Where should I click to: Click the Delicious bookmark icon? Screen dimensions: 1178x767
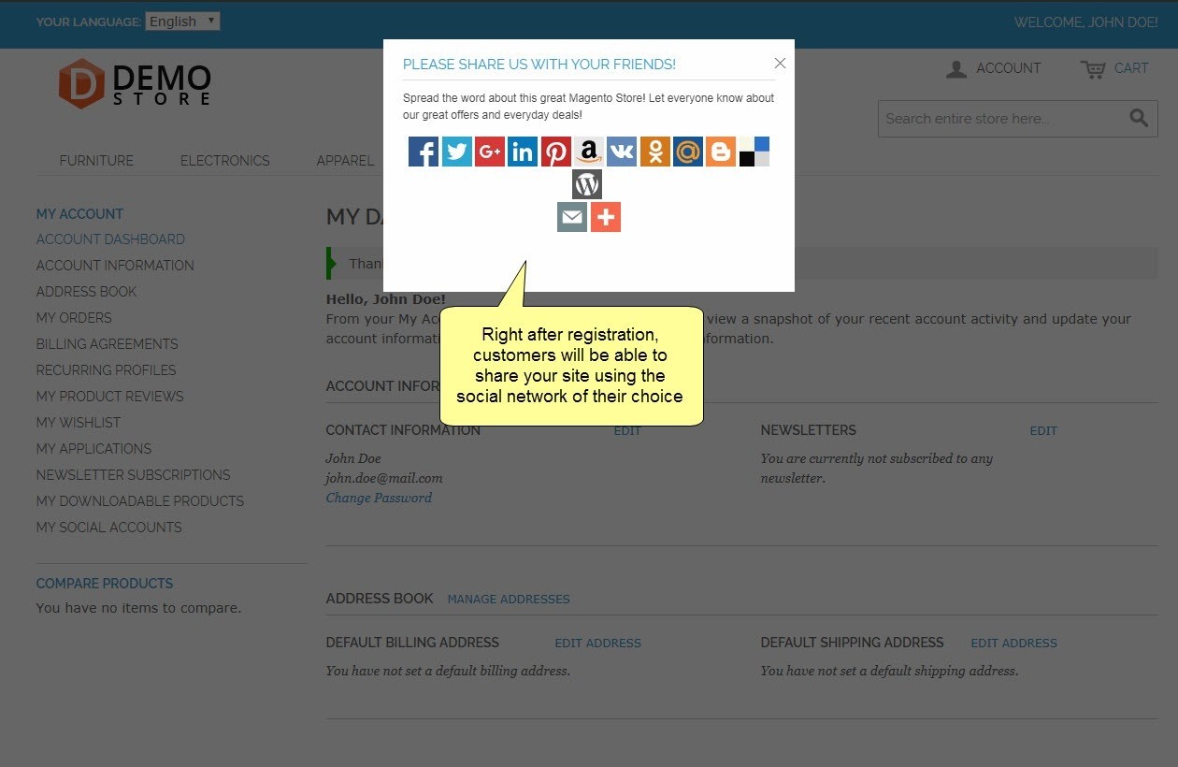(x=754, y=152)
